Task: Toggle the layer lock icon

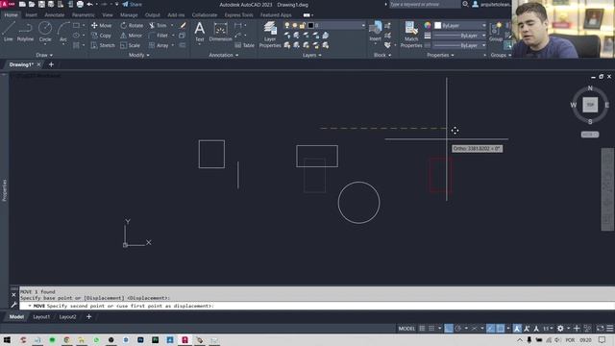Action: [303, 26]
